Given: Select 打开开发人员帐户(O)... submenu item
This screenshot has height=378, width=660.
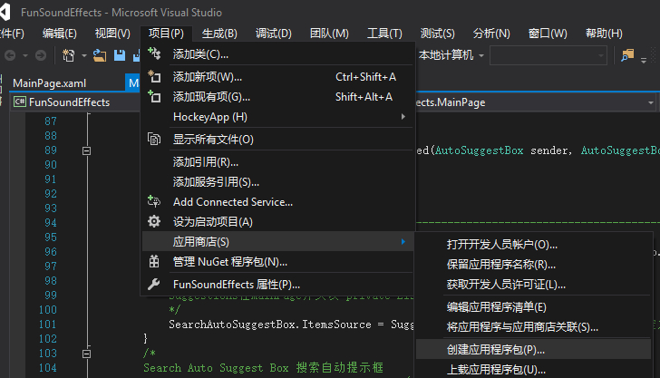Looking at the screenshot, I should pyautogui.click(x=534, y=245).
